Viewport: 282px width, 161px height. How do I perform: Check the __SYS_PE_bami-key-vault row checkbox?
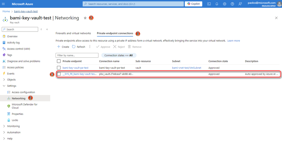59,74
